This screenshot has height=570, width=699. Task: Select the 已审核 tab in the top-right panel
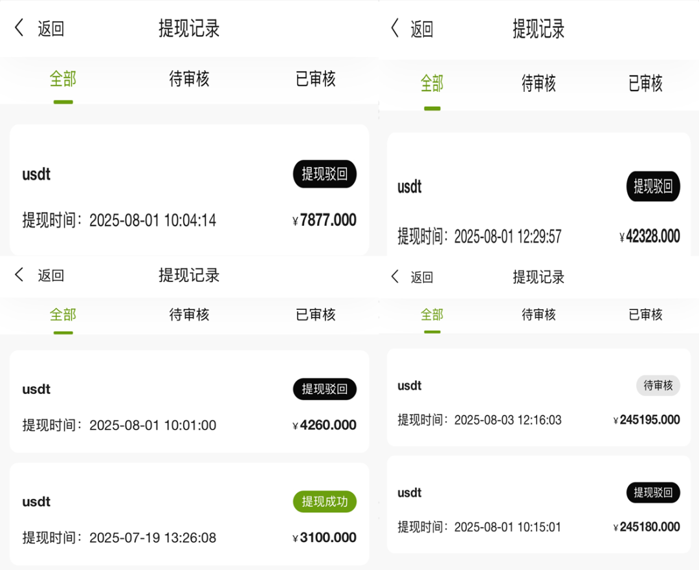click(645, 82)
